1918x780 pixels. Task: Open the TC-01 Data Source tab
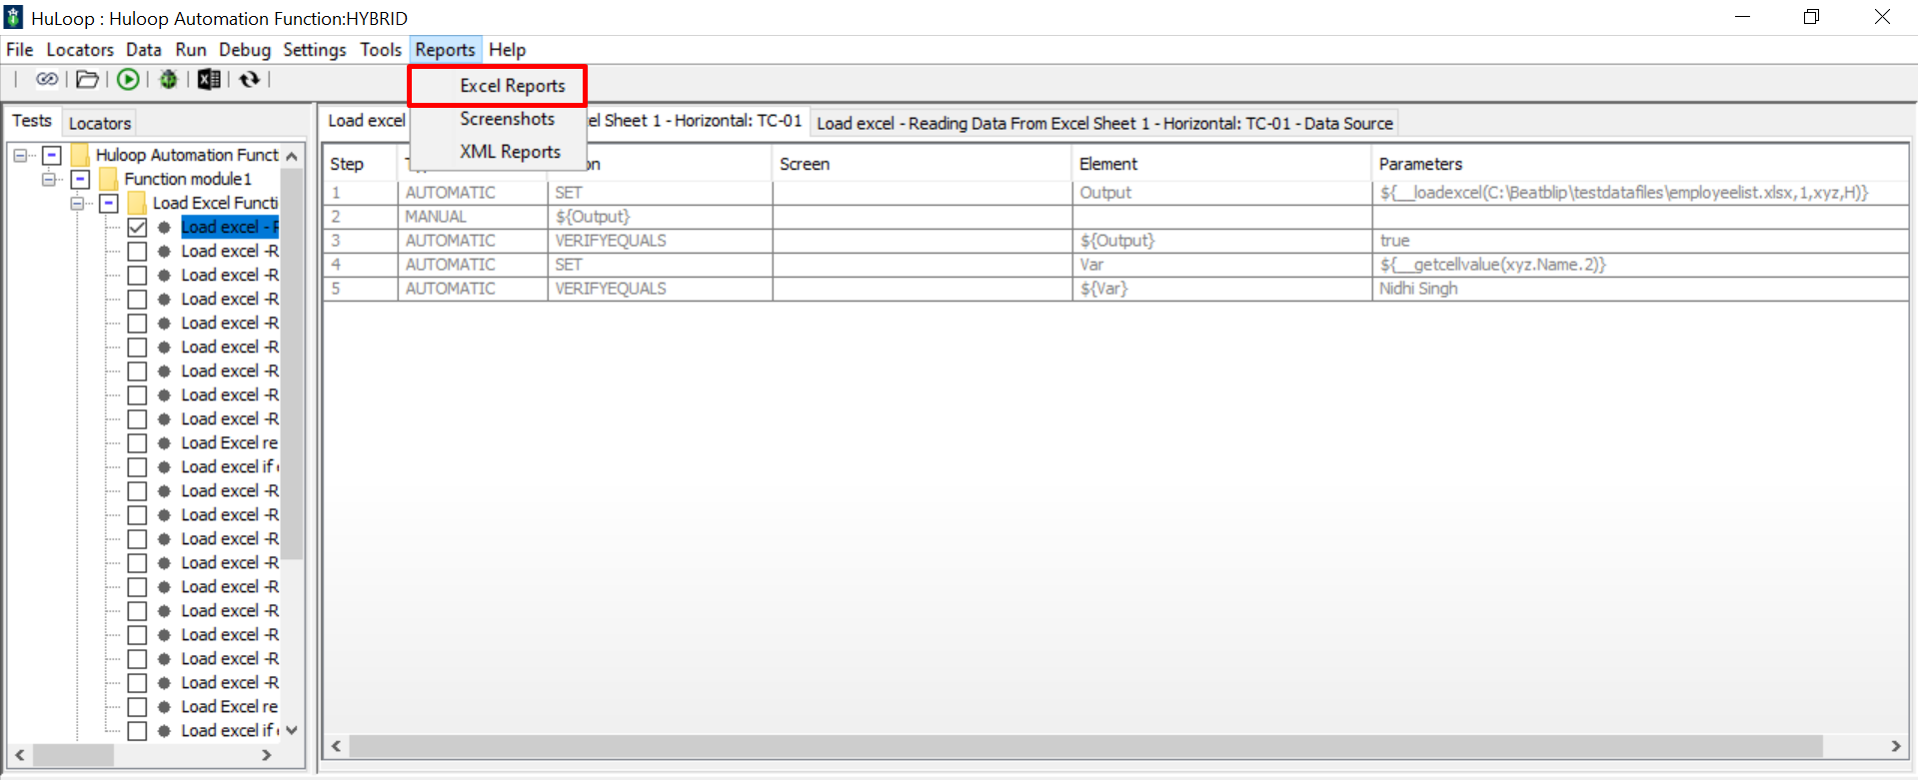click(x=1103, y=123)
